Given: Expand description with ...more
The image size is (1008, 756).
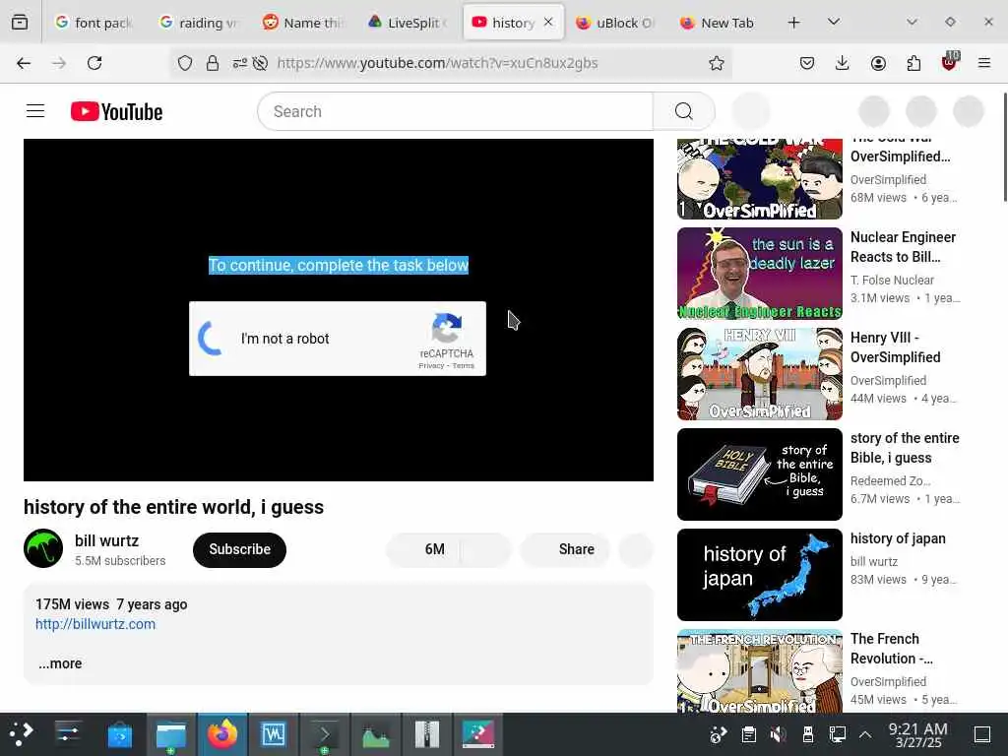Looking at the screenshot, I should click(x=60, y=663).
